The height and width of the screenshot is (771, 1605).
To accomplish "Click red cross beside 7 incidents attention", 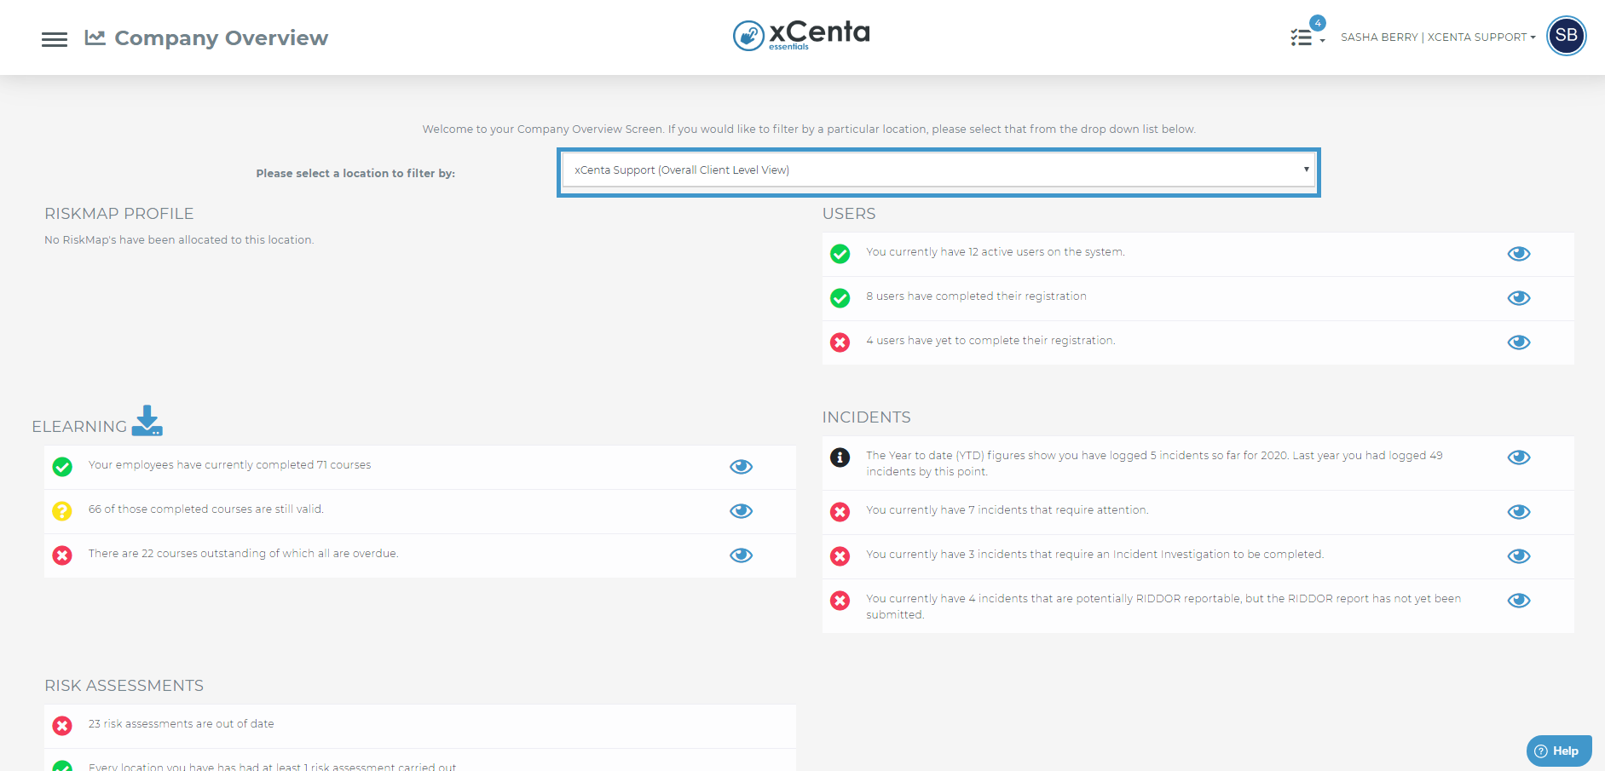I will [x=840, y=512].
